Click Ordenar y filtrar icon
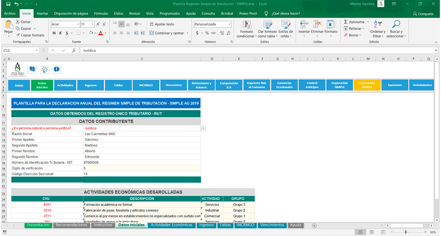This screenshot has height=236, width=441. click(378, 24)
